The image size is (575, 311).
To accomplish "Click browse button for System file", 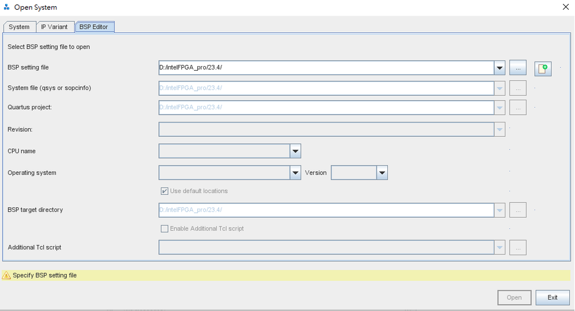I will point(518,88).
